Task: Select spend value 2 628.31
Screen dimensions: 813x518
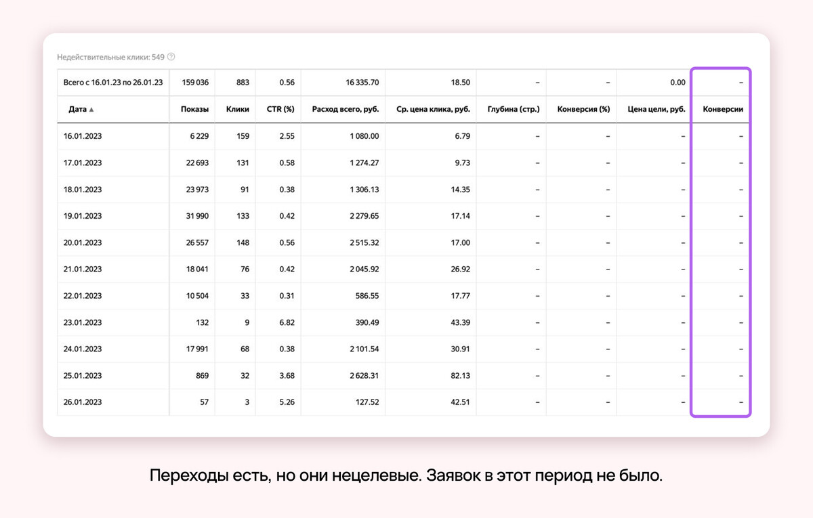Action: pyautogui.click(x=363, y=375)
